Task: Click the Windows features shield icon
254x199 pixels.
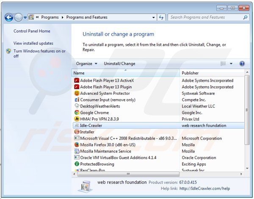Action: (8, 51)
